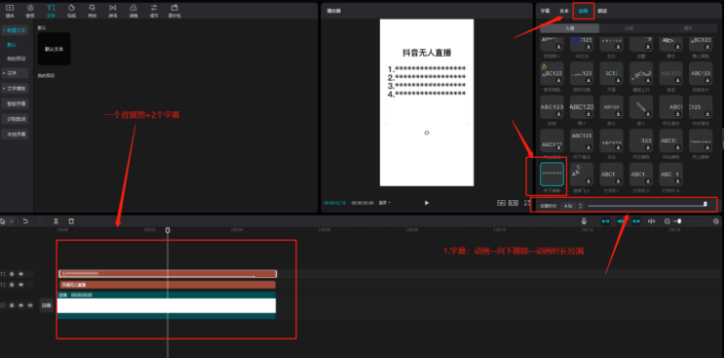
Task: Toggle lock on second text track
Action: point(12,285)
